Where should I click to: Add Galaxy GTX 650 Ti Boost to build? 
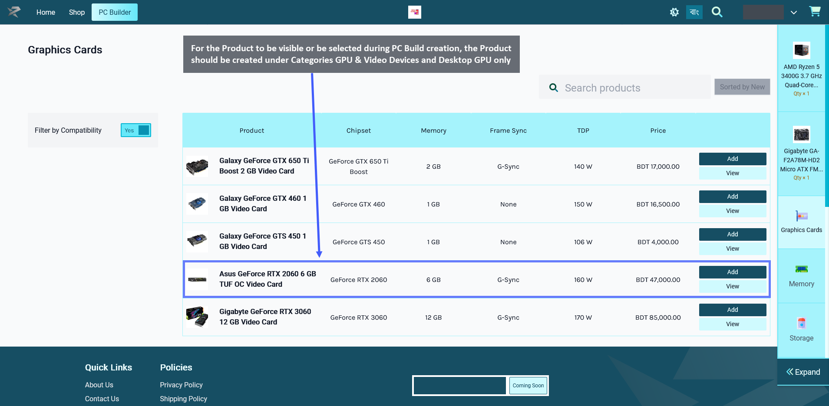pos(733,159)
